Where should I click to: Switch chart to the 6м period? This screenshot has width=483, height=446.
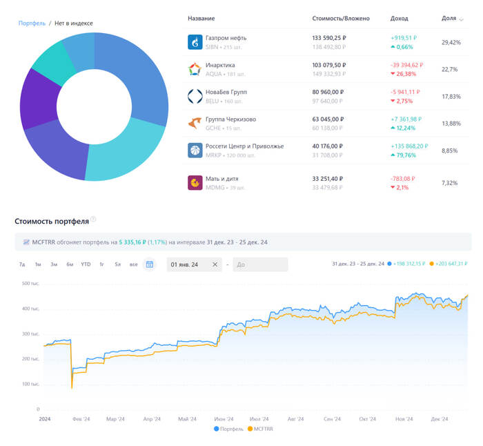tap(70, 264)
